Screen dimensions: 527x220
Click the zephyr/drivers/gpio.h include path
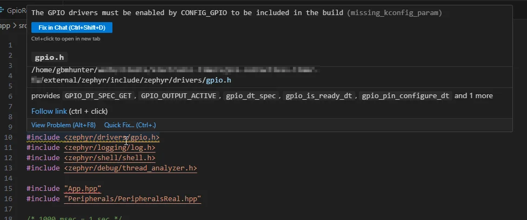[x=111, y=137]
